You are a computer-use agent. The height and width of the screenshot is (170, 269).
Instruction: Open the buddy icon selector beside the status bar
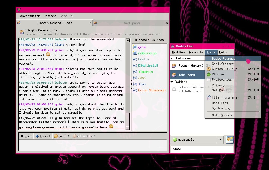[229, 139]
